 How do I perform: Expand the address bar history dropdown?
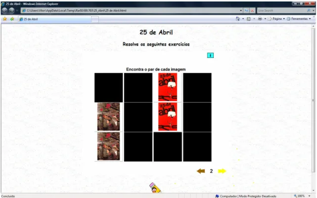[241, 10]
